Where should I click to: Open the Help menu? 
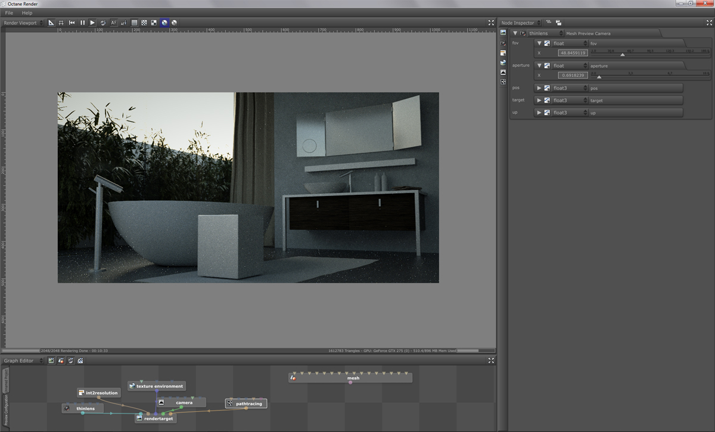27,13
